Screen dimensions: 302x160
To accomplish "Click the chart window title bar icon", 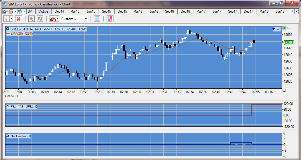I will point(5,4).
